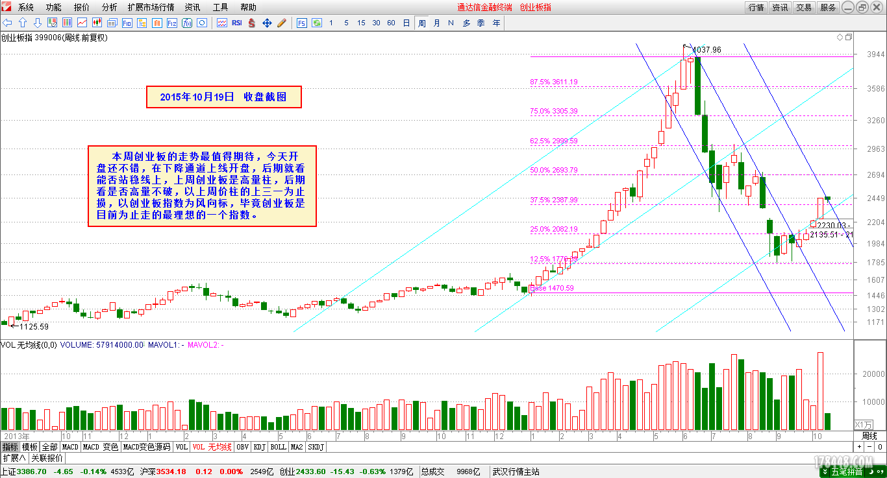Image resolution: width=887 pixels, height=478 pixels.
Task: Select the pencil drawing tool icon
Action: point(281,23)
